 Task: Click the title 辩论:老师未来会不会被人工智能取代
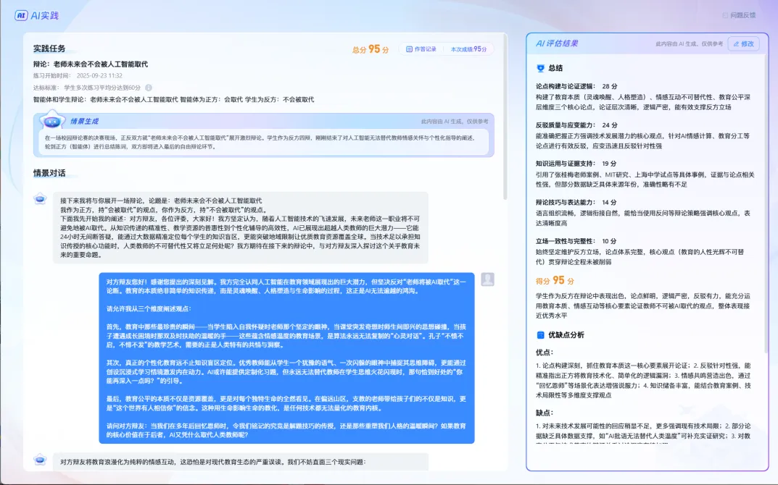pyautogui.click(x=91, y=64)
